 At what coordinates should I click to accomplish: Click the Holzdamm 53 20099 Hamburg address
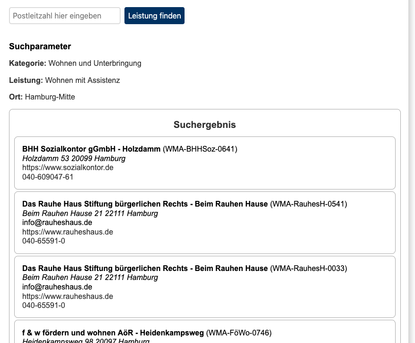(74, 158)
